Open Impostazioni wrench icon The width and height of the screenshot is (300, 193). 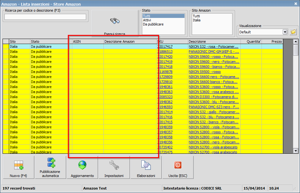114,165
